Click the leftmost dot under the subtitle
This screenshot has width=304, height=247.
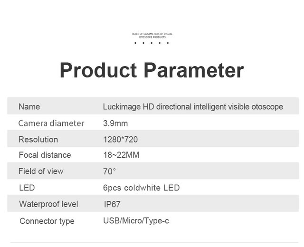click(135, 43)
